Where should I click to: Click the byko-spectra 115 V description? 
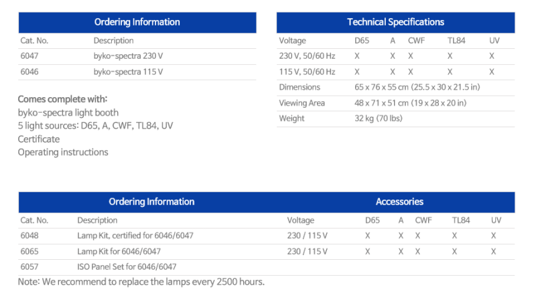pyautogui.click(x=128, y=72)
